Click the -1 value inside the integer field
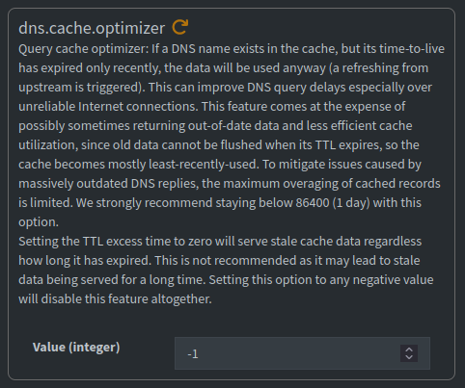 point(193,354)
